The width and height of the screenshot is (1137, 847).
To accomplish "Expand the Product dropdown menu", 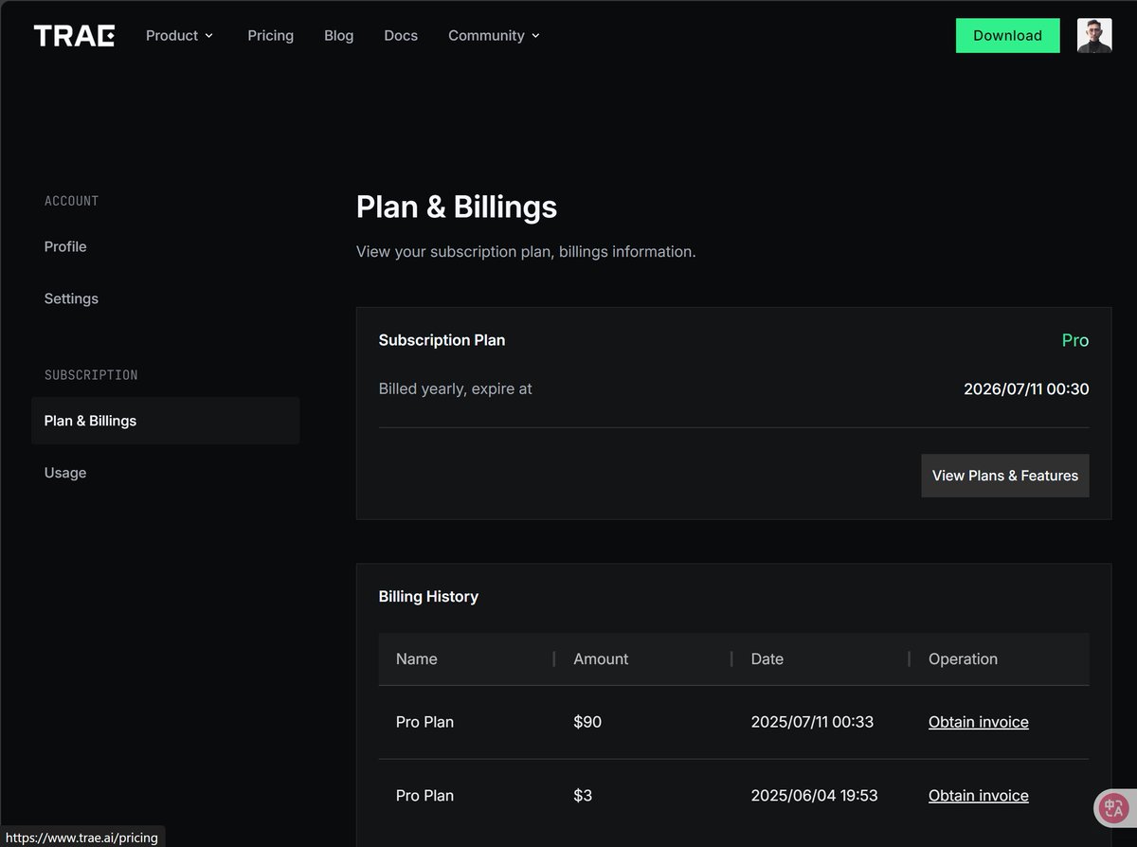I will click(179, 36).
